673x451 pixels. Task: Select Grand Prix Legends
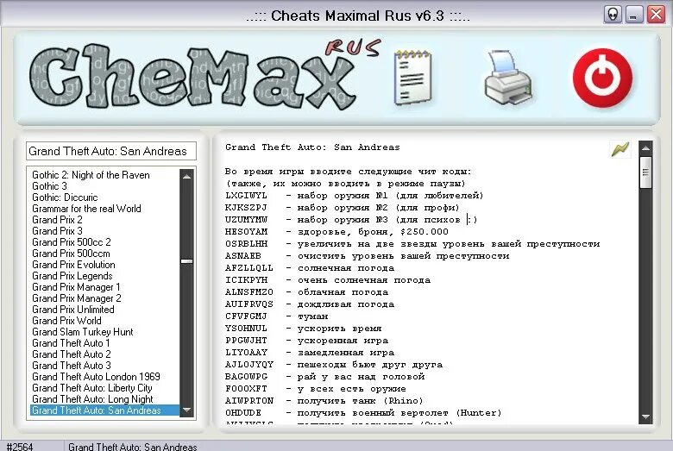coord(72,275)
